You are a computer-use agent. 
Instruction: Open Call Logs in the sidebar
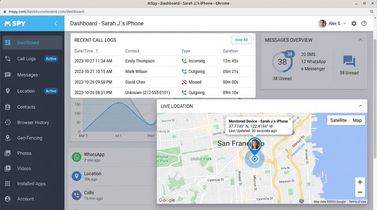32,59
